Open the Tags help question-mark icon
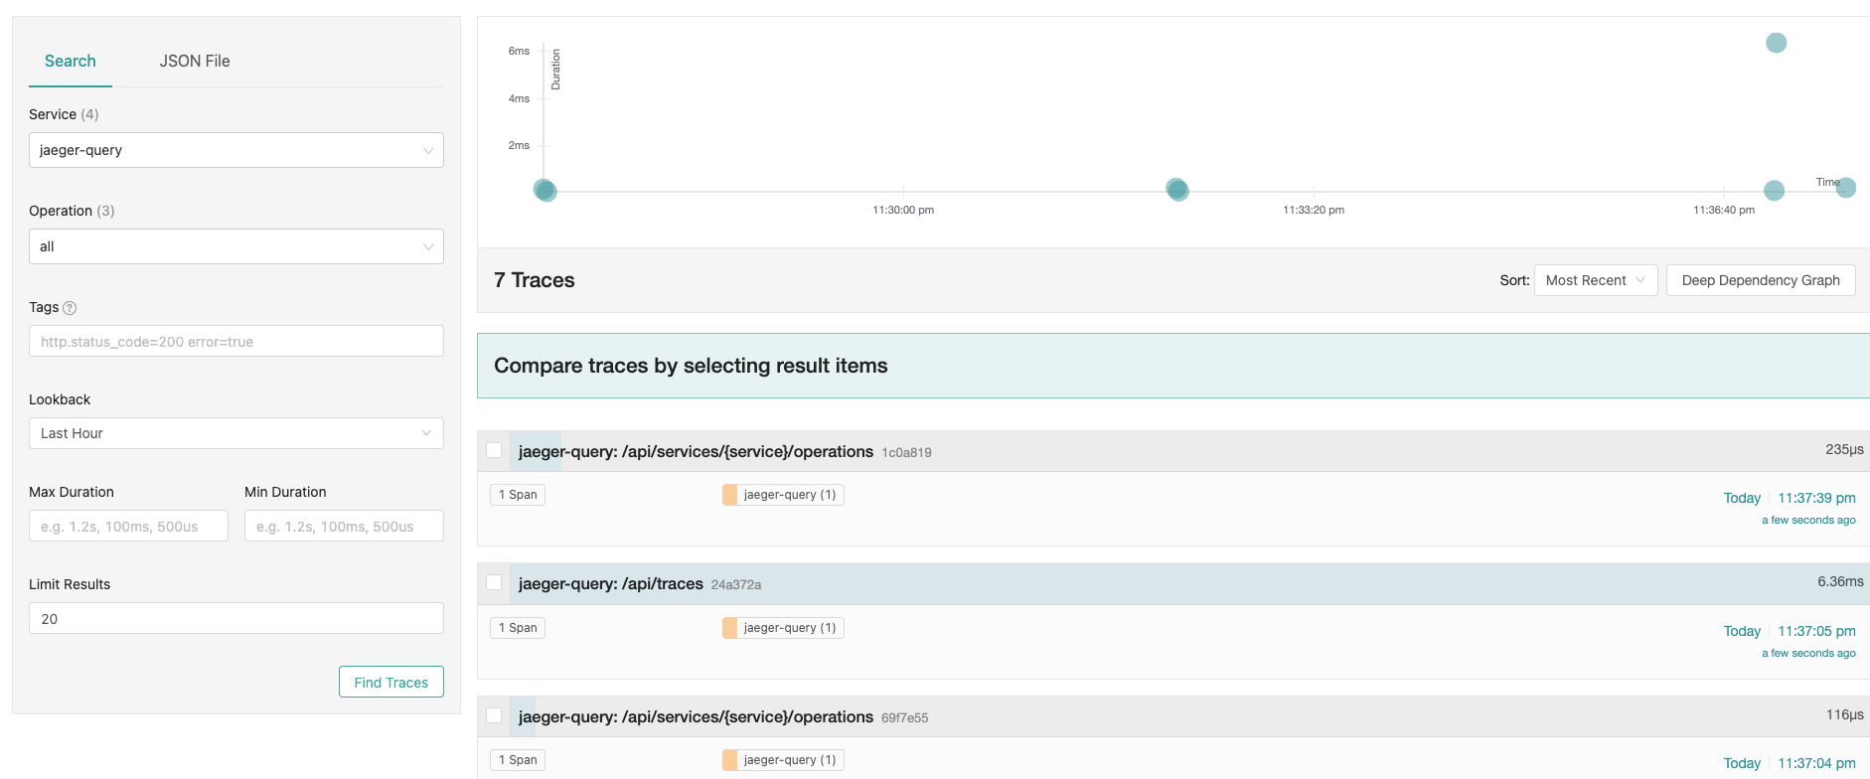Viewport: 1870px width, 779px height. click(70, 308)
